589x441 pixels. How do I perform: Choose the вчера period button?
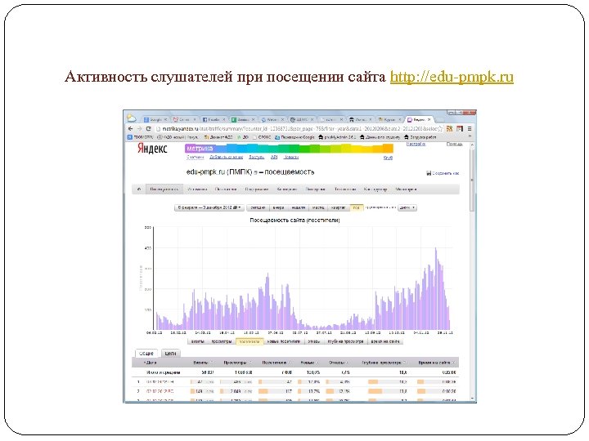(x=278, y=207)
